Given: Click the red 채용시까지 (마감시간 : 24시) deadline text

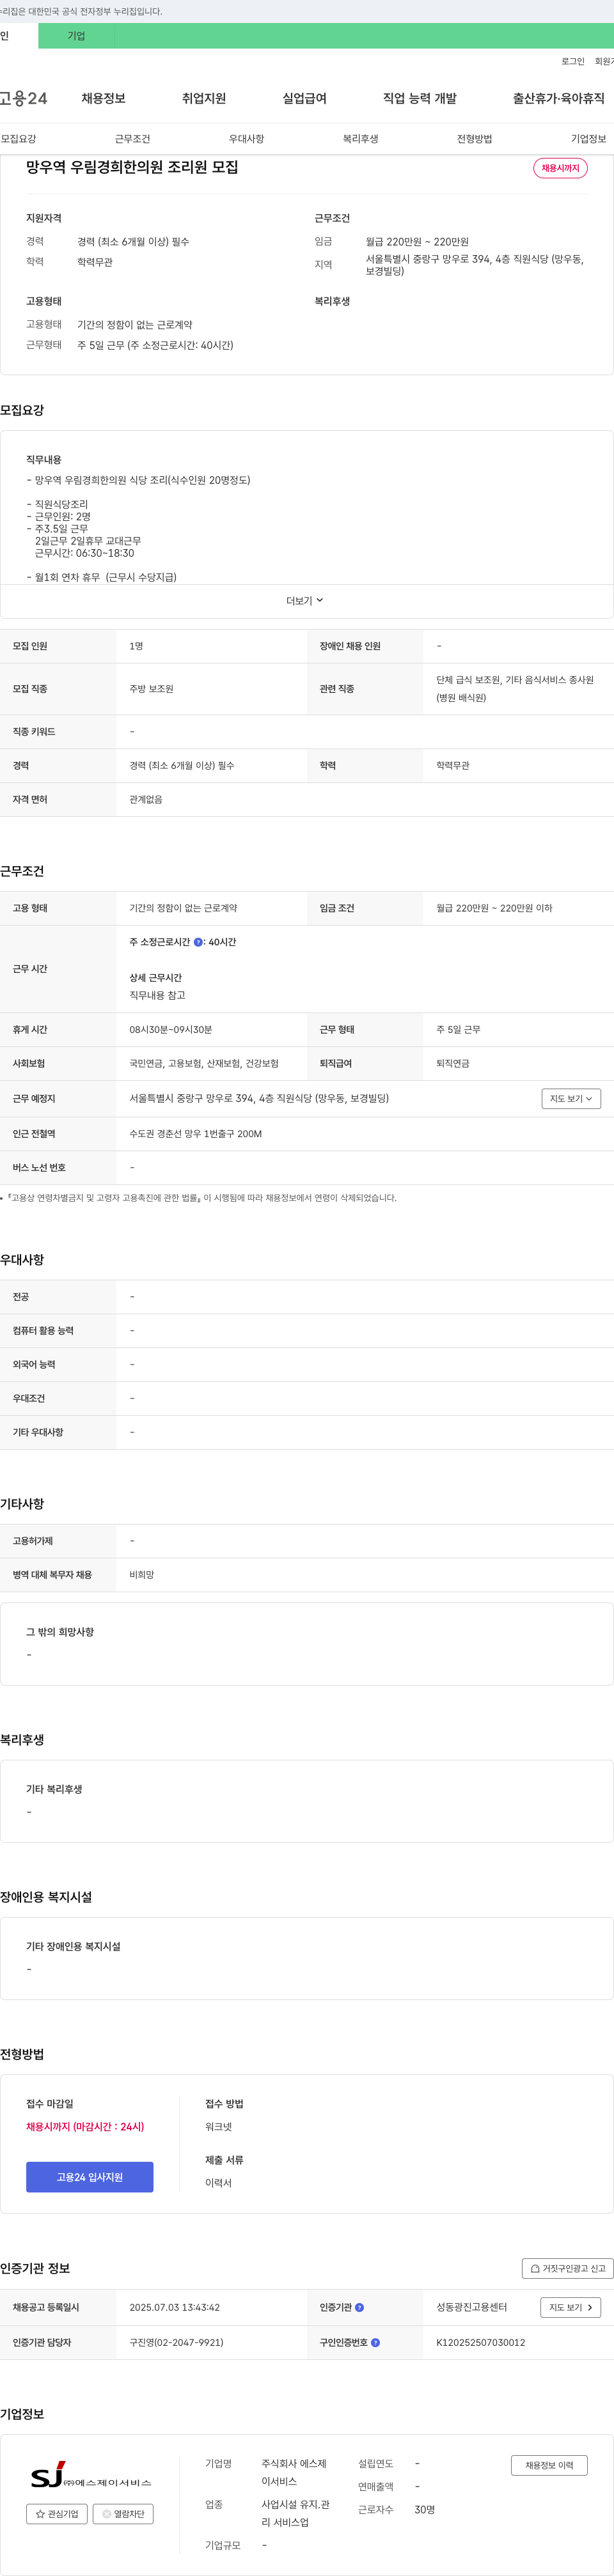Looking at the screenshot, I should click(85, 2127).
